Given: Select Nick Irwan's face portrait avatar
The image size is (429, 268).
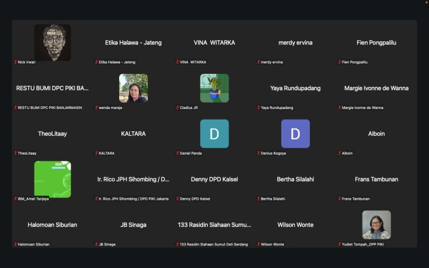Looking at the screenshot, I should click(x=52, y=42).
